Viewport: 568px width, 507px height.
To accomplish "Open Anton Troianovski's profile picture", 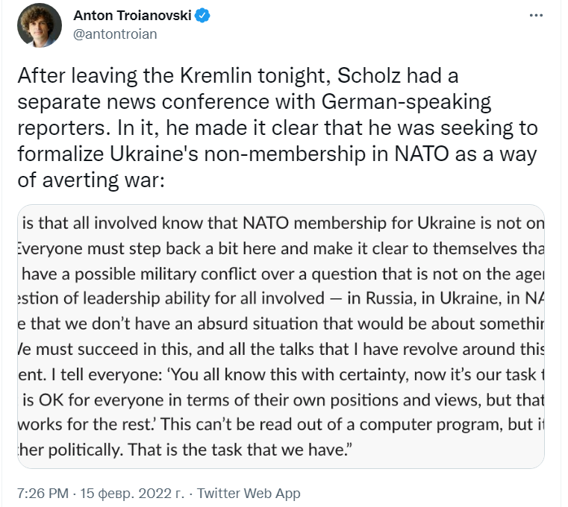I will [39, 25].
